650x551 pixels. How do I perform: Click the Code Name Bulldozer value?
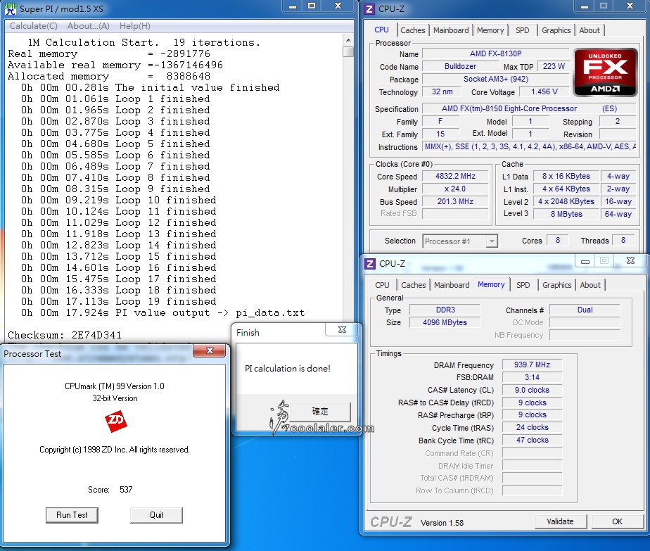click(x=460, y=66)
